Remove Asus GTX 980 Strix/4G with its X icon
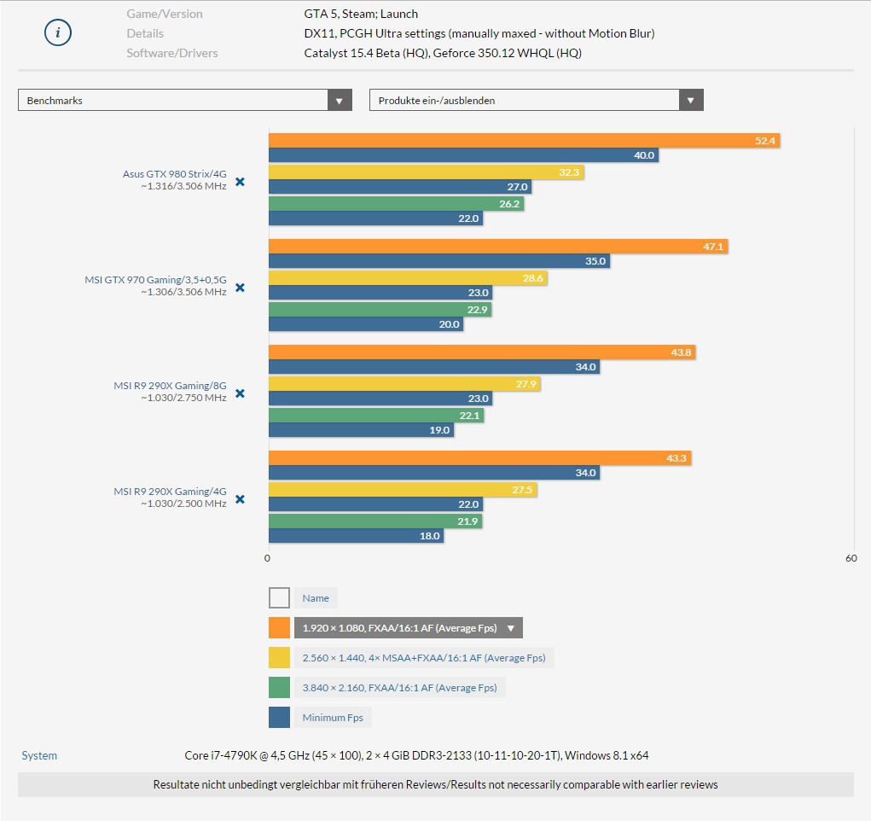The image size is (871, 821). click(x=240, y=182)
